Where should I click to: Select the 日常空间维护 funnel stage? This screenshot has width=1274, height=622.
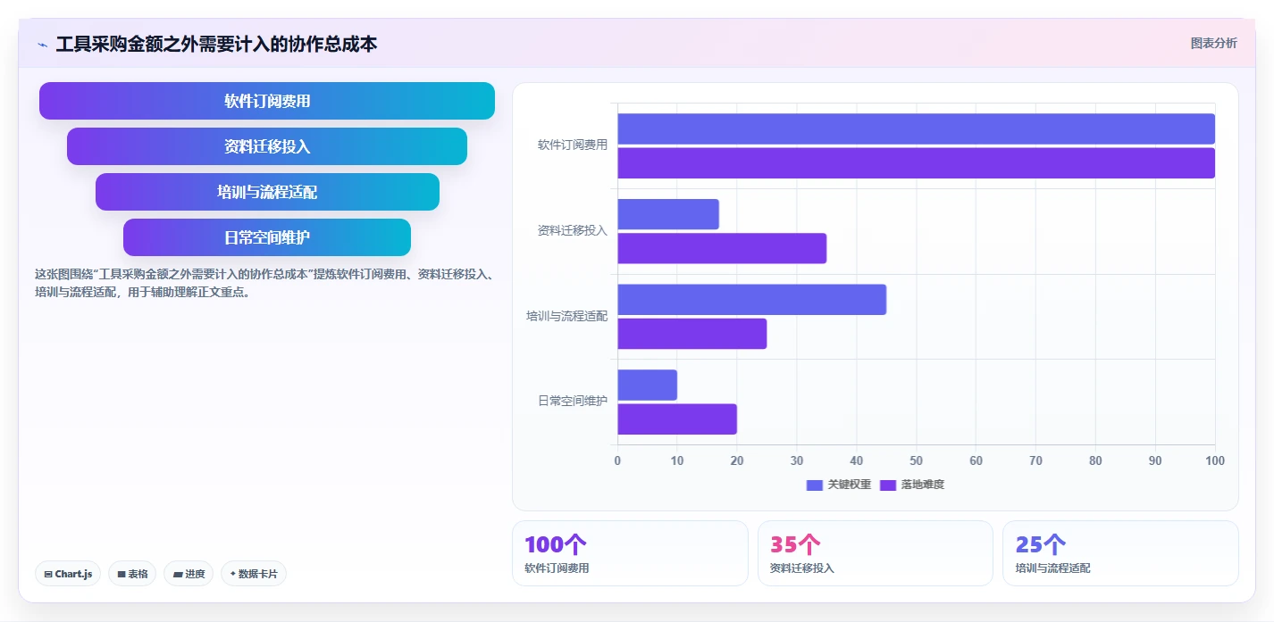[267, 237]
